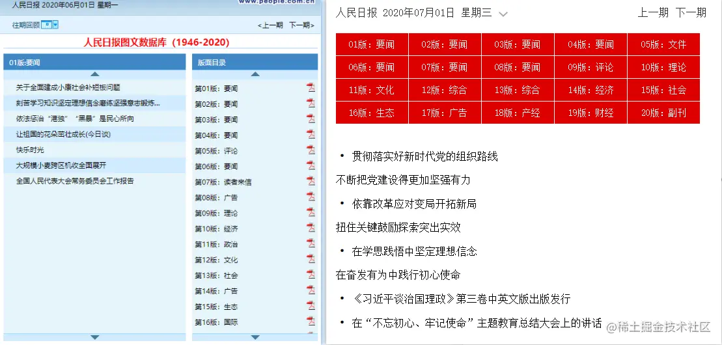Open headline 依靠改革应对变局开拓新局
The image size is (722, 345).
click(414, 204)
